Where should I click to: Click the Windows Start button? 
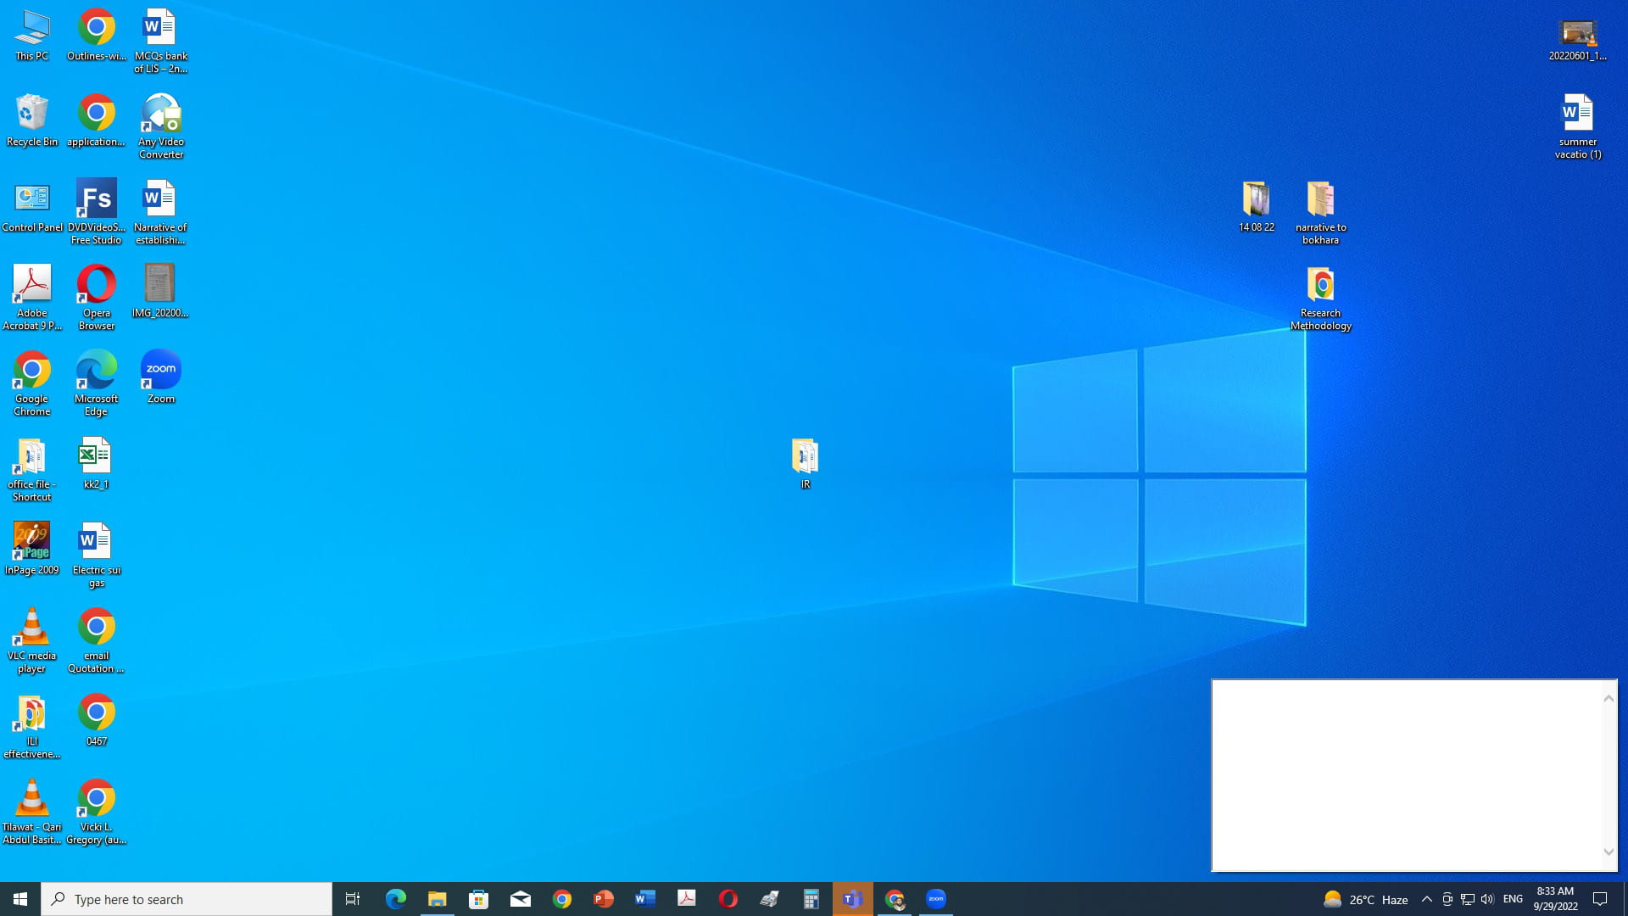pos(20,899)
